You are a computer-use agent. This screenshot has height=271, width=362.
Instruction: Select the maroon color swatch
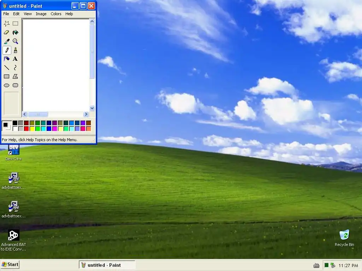(x=26, y=123)
